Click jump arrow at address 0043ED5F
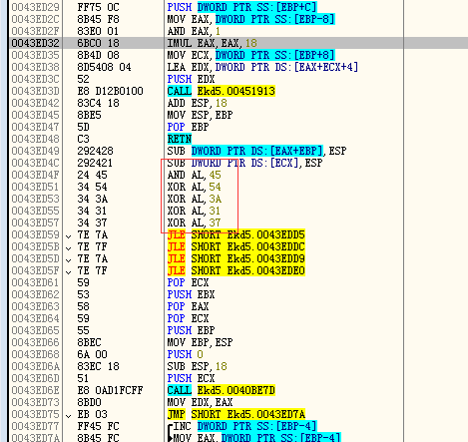 [x=69, y=272]
